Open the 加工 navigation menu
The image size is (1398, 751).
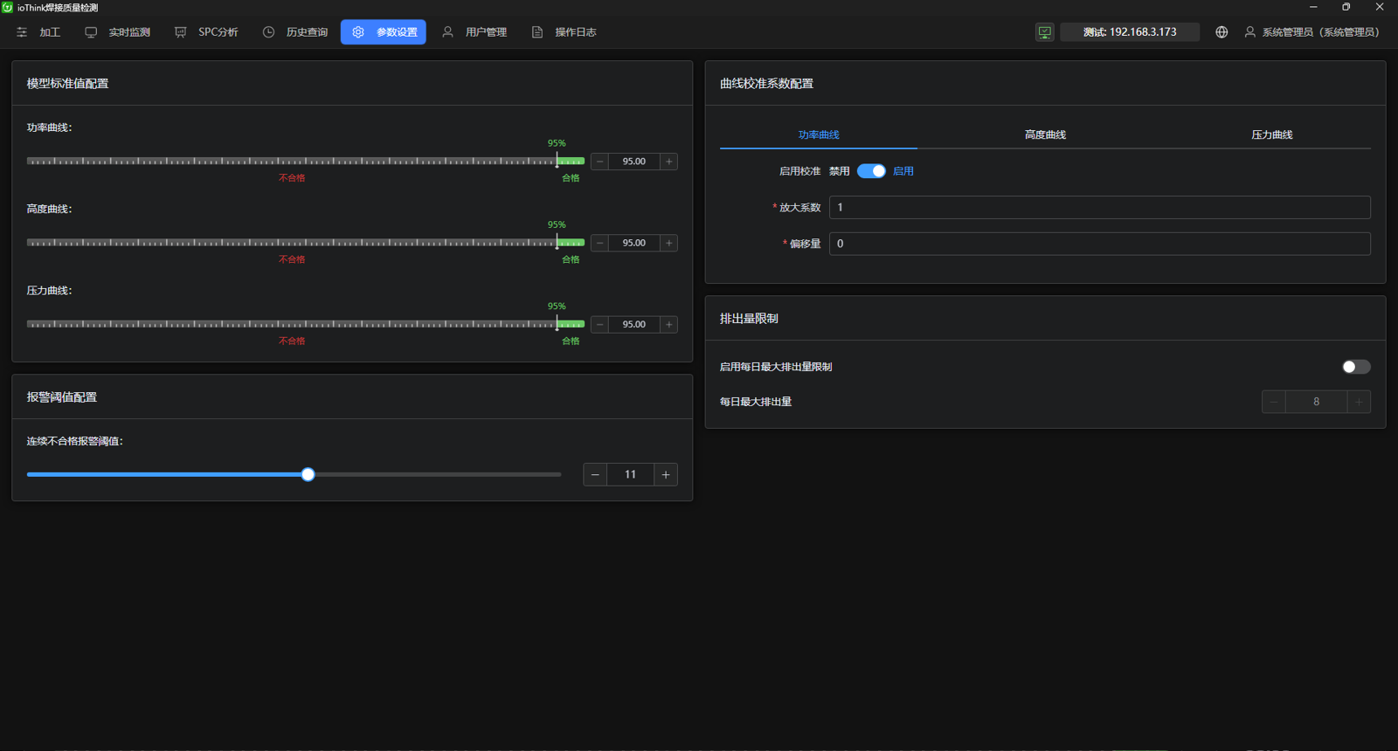pos(38,32)
